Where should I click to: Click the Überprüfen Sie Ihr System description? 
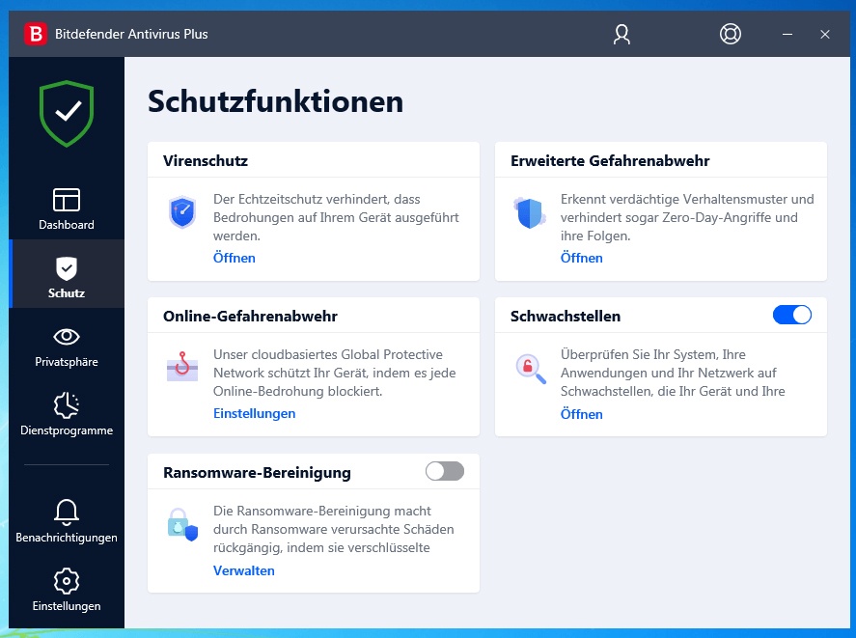(x=673, y=374)
